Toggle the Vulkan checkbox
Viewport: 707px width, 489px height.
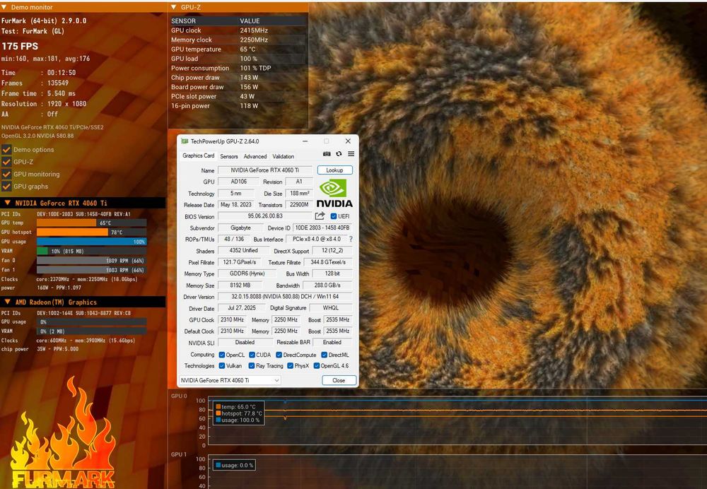[222, 366]
